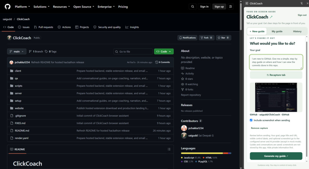Click the GitHub logo icon
This screenshot has width=309, height=169.
point(8,6)
